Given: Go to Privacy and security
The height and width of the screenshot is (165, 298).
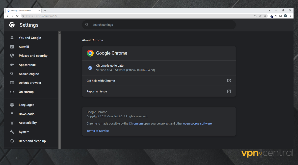Looking at the screenshot, I should (33, 56).
